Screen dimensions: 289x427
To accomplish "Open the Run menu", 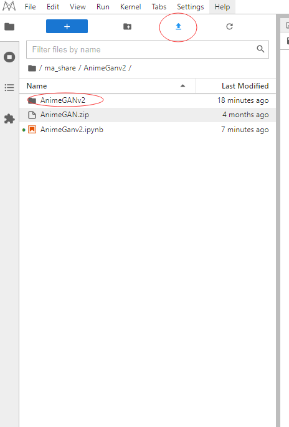I will point(103,7).
